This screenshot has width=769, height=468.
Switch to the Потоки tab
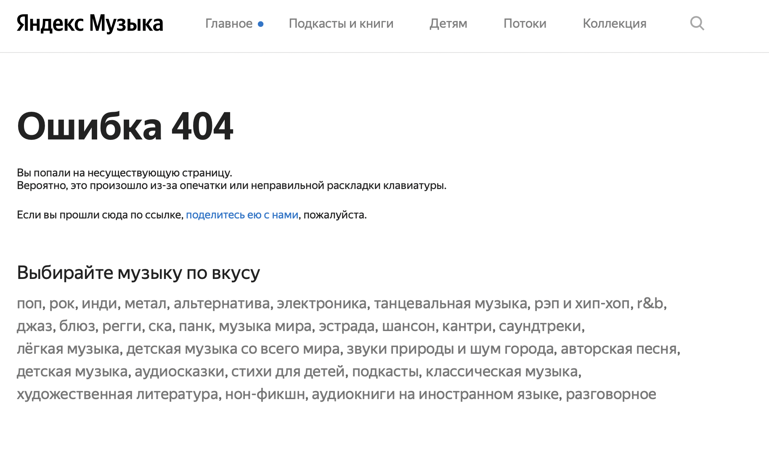[x=525, y=24]
